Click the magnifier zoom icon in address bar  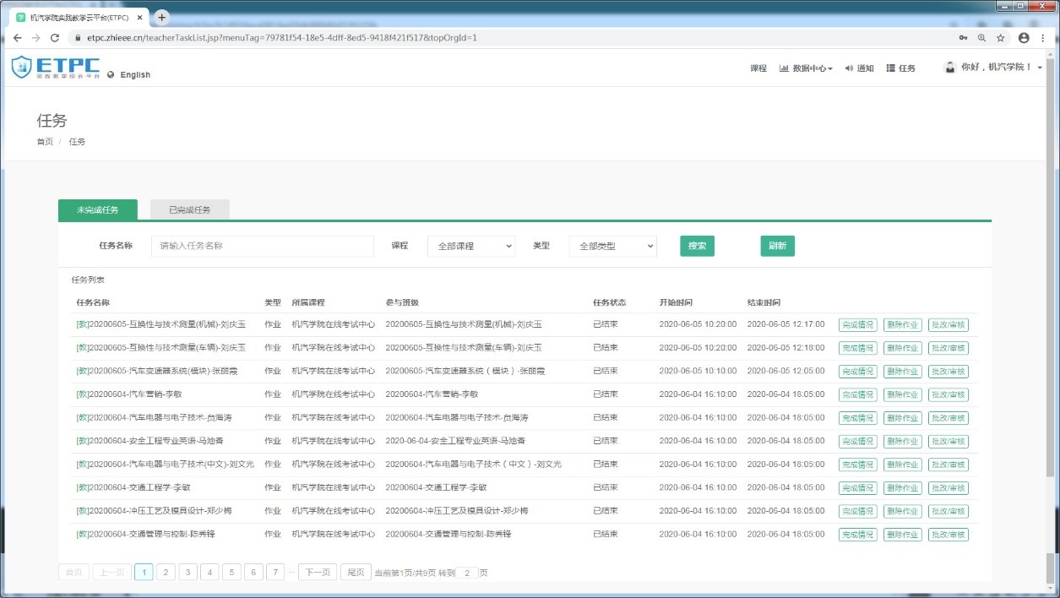click(981, 38)
